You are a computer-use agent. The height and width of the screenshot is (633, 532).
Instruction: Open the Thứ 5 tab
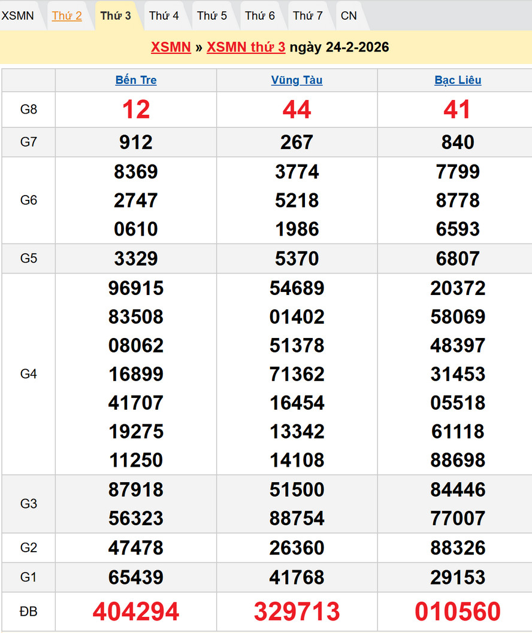pos(212,16)
